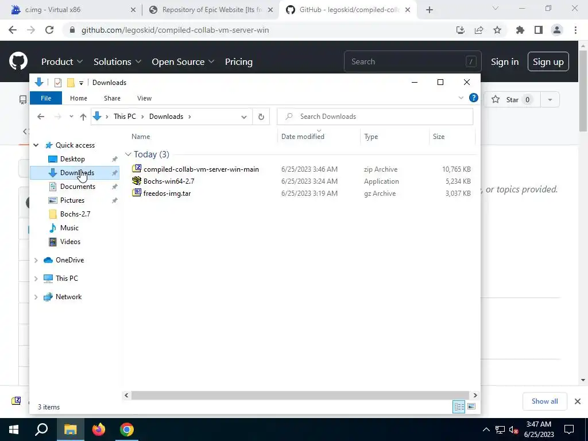
Task: Switch to details view layout icon
Action: pos(459,407)
